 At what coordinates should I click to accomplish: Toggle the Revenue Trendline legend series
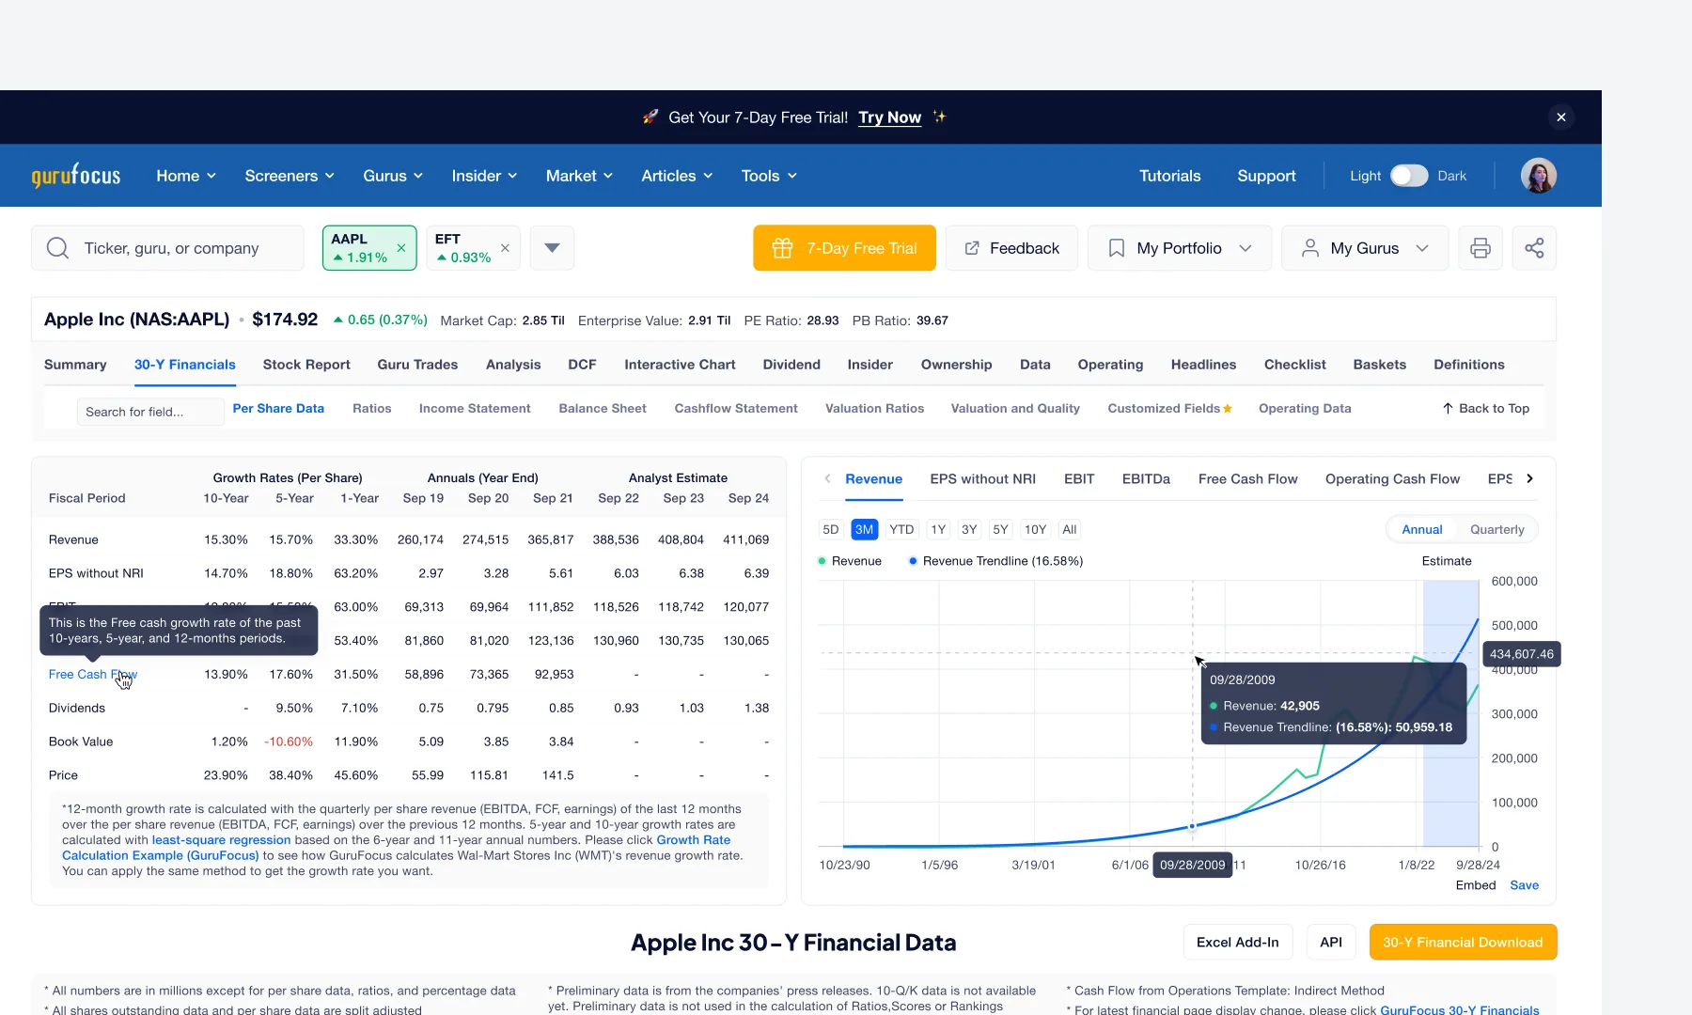pos(995,561)
